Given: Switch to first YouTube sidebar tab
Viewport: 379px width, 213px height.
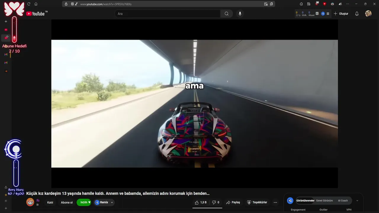Looking at the screenshot, I should (6, 30).
